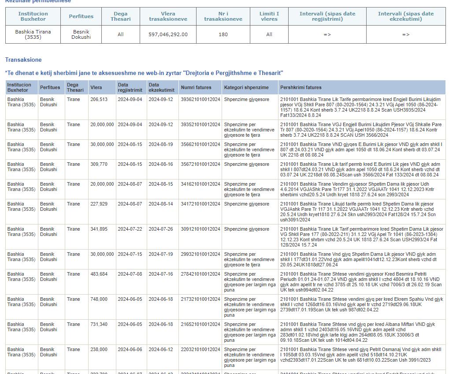Screen dimensions: 449x374
Task: Click the 'Transaksione' section heading
Action: (23, 60)
